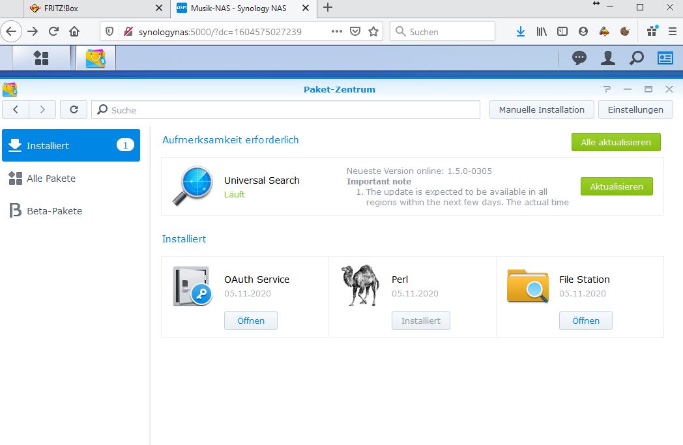This screenshot has width=683, height=445.
Task: Open DSM user options person icon
Action: coord(607,58)
